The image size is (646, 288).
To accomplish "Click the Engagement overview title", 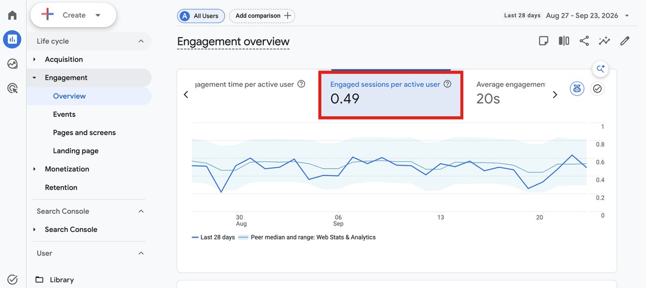I will [x=233, y=42].
